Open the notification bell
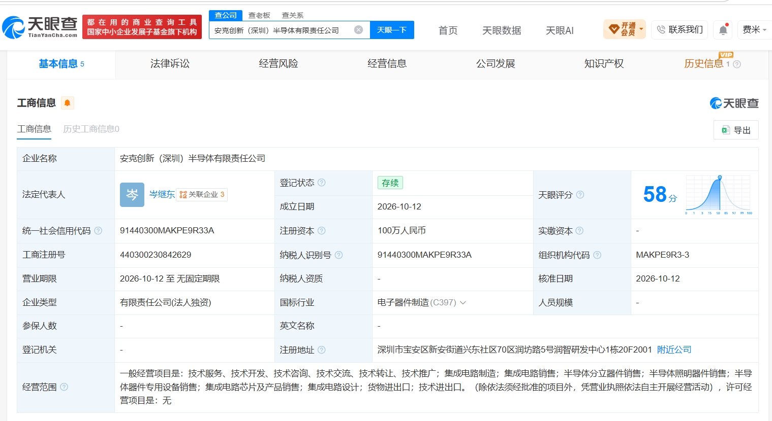The width and height of the screenshot is (772, 421). (x=723, y=30)
